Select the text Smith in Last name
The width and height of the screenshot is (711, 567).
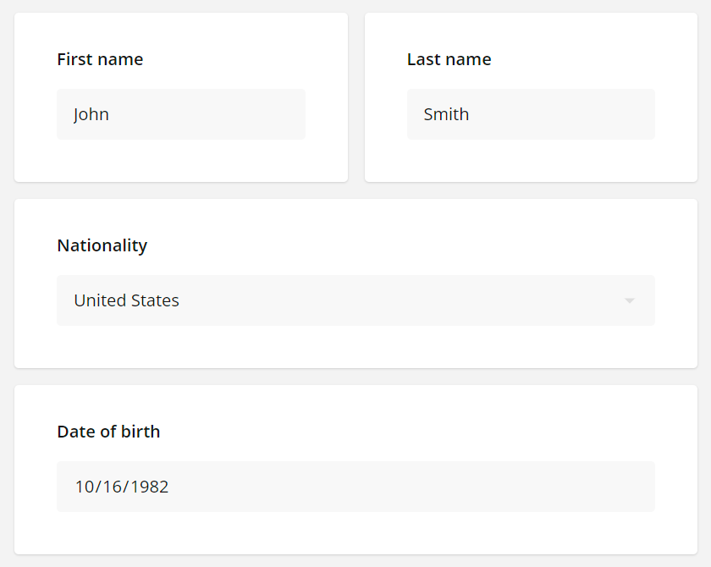coord(446,113)
